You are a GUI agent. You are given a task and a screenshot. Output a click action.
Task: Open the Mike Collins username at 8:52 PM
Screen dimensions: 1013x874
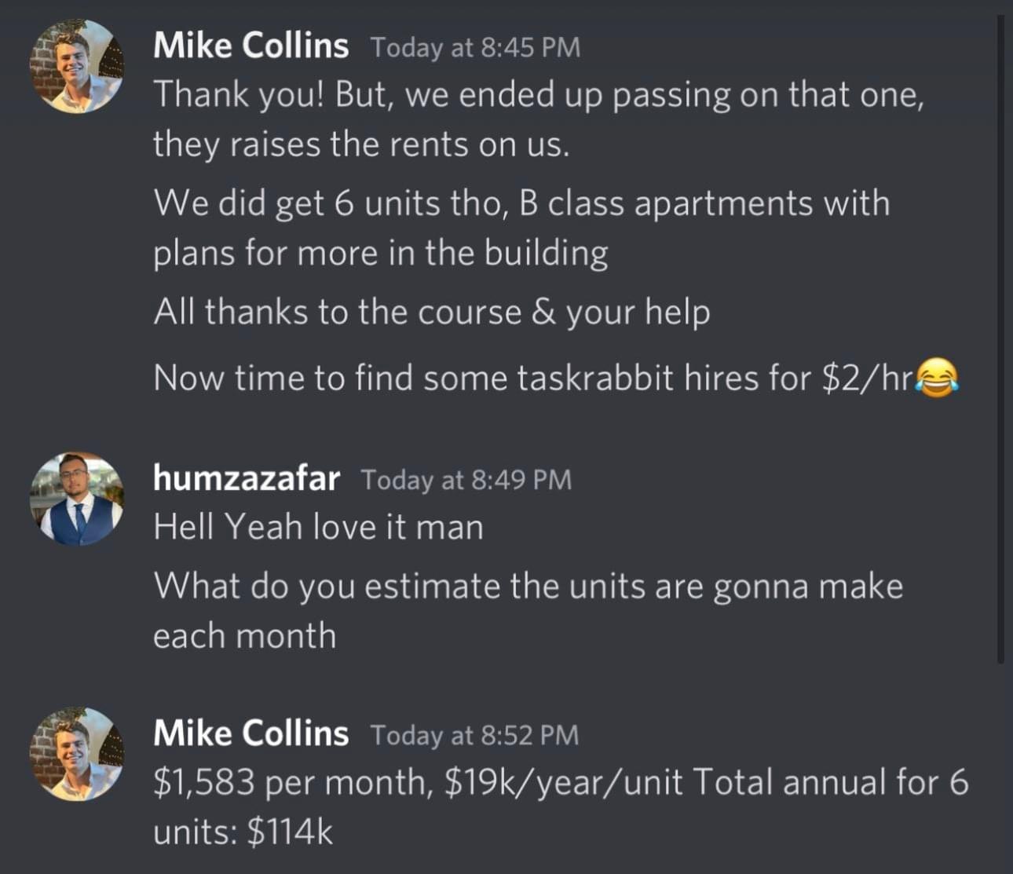(251, 733)
